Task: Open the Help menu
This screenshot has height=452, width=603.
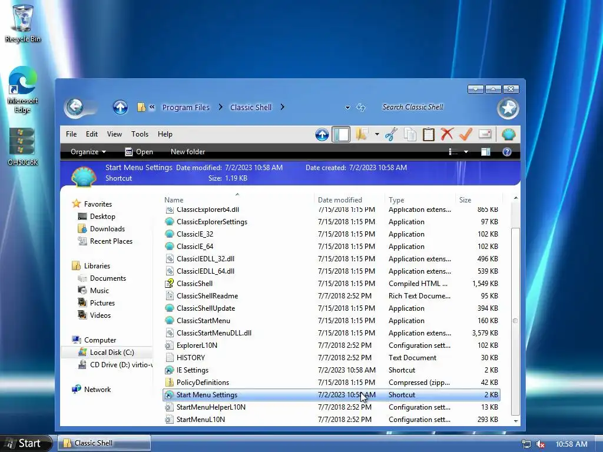Action: [x=165, y=134]
